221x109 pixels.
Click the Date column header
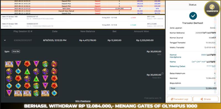click(55, 31)
